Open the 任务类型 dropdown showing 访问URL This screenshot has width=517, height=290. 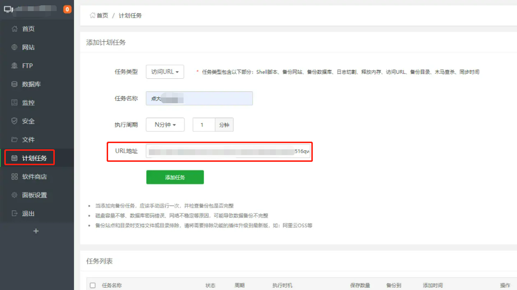pos(165,72)
